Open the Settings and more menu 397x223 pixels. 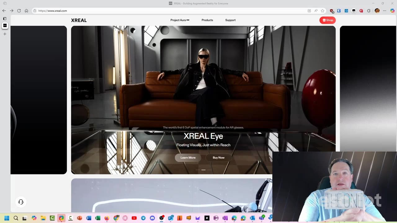point(385,11)
